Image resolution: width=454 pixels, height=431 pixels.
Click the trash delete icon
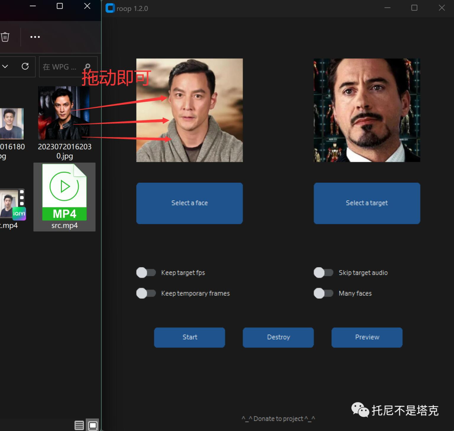click(x=5, y=37)
